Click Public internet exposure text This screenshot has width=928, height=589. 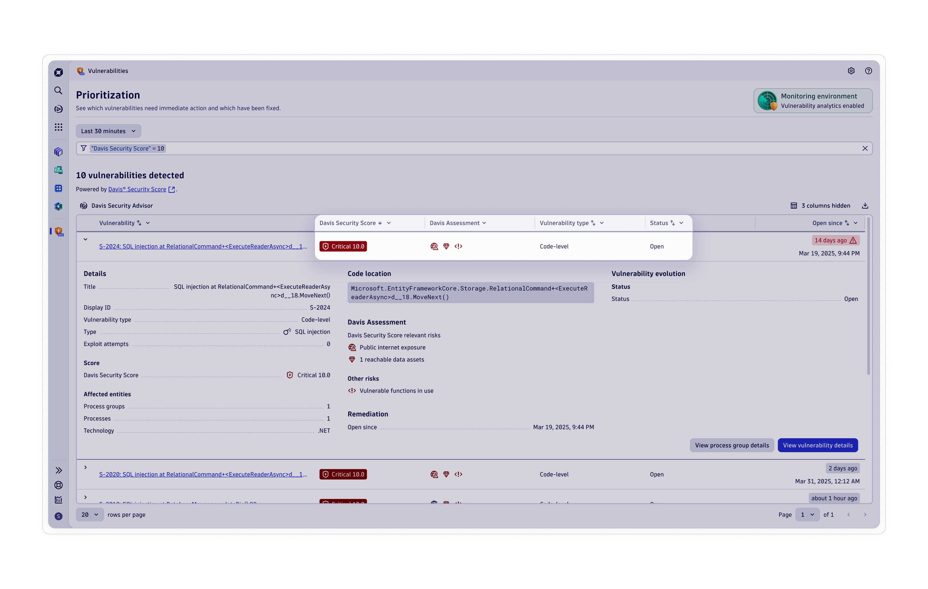[392, 348]
